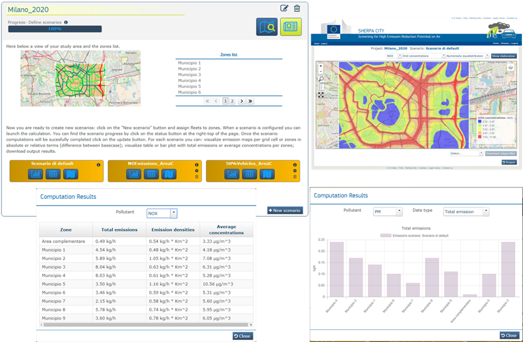The image size is (523, 342).
Task: Open the Data type Total emission dropdown
Action: 466,212
